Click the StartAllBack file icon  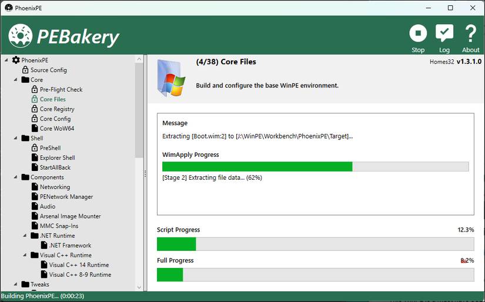(35, 167)
